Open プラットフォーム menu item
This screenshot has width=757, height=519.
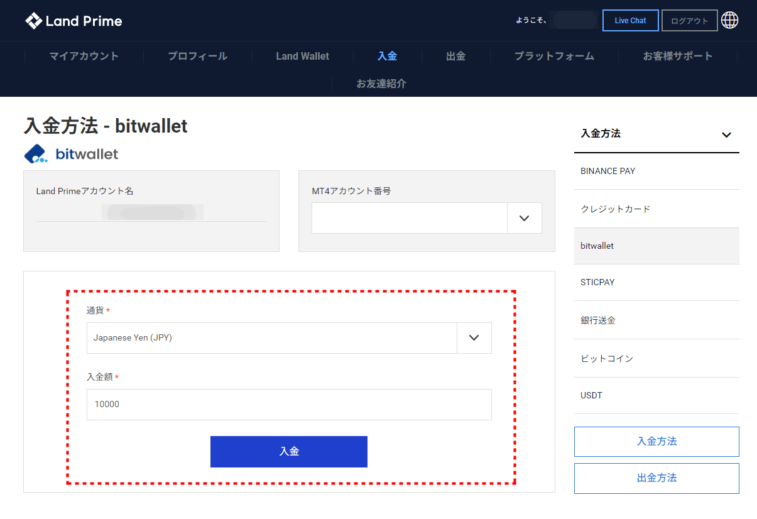click(x=554, y=56)
